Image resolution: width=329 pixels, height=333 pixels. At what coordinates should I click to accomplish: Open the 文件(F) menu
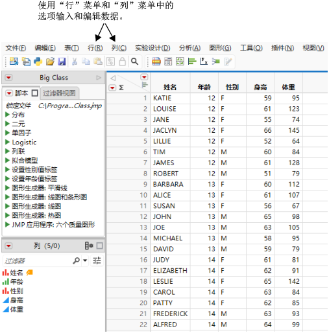click(x=16, y=48)
